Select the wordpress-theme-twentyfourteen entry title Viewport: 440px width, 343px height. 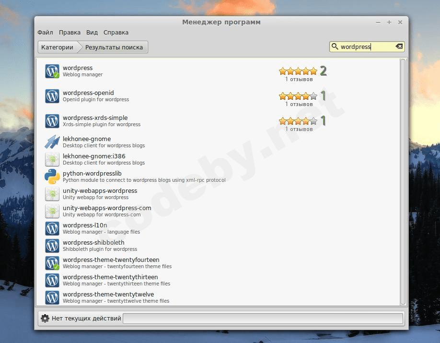(111, 260)
